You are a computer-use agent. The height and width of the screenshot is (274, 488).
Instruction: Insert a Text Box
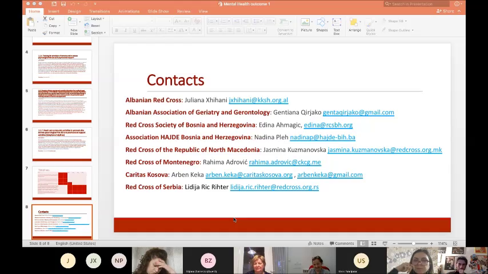coord(337,26)
